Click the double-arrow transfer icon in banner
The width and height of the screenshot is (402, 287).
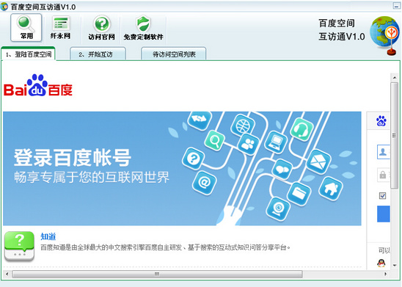(200, 119)
